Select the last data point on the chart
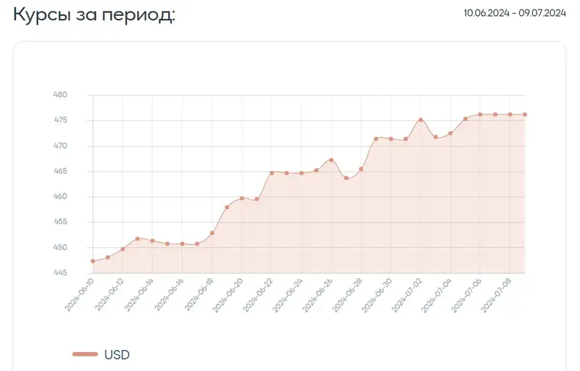Viewport: 580px width, 371px height. click(524, 114)
